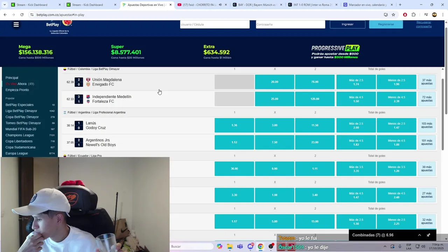Image resolution: width=448 pixels, height=252 pixels.
Task: Open Argentinos Jrs vs Newell's Old Boys match
Action: pos(101,142)
